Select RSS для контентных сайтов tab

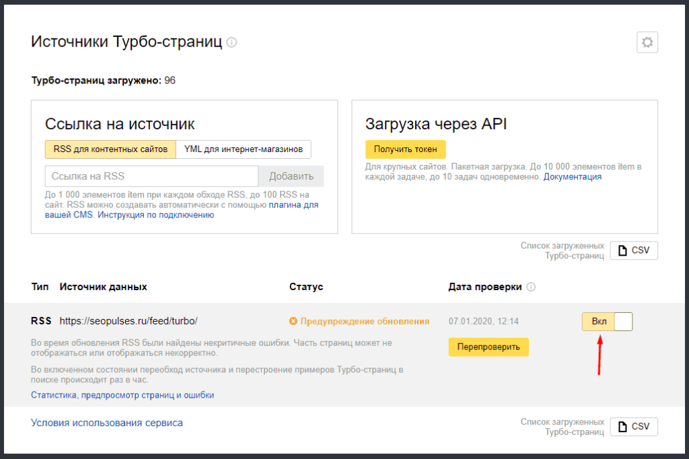pos(110,149)
